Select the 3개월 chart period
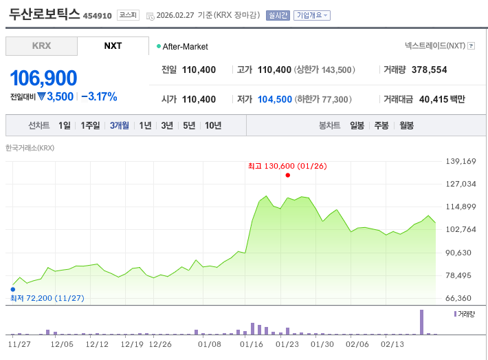Screen dimensions: 488x360 (x=120, y=125)
